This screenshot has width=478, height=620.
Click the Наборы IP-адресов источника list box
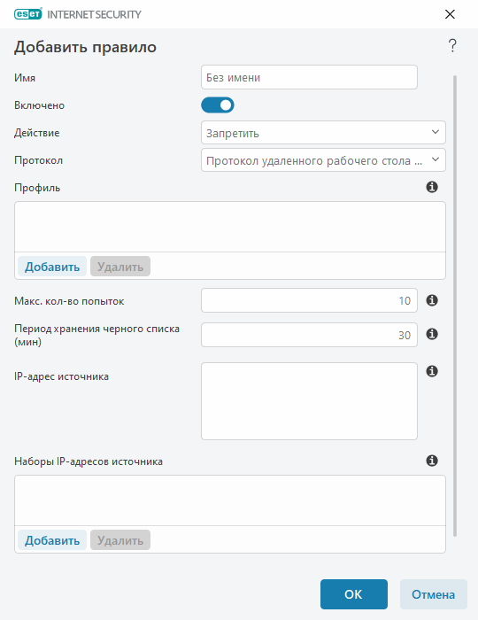(x=230, y=500)
